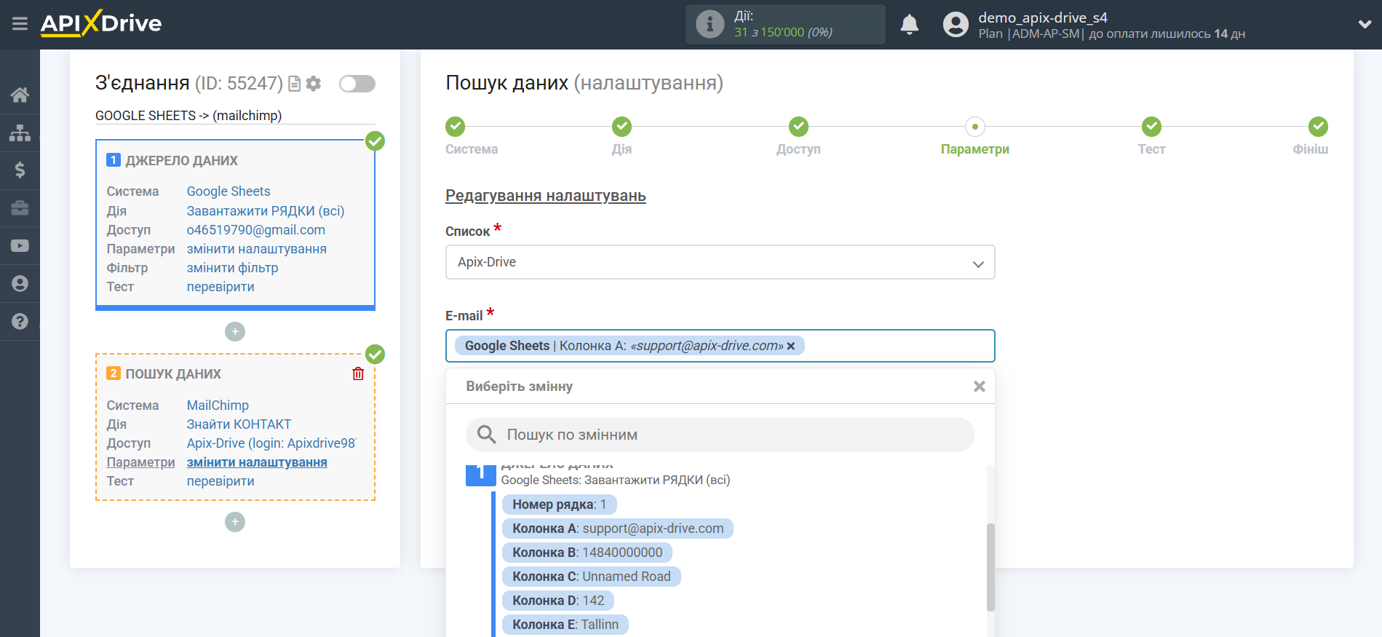
Task: Open connections sitemap sidebar icon
Action: 20,132
